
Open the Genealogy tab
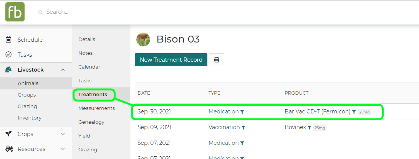(91, 122)
